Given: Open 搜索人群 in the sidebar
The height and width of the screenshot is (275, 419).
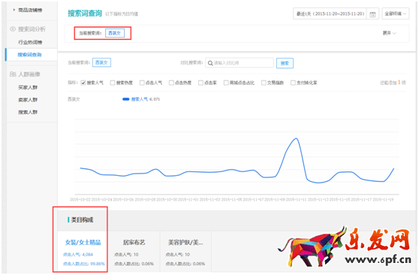Looking at the screenshot, I should [28, 112].
